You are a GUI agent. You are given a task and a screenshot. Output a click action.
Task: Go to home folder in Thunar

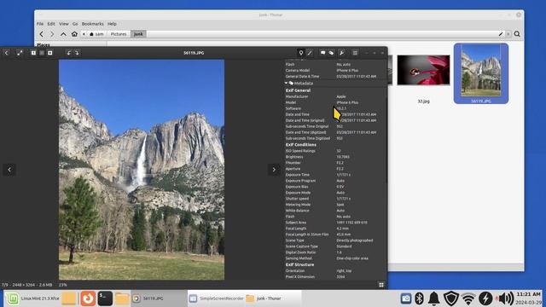[74, 34]
